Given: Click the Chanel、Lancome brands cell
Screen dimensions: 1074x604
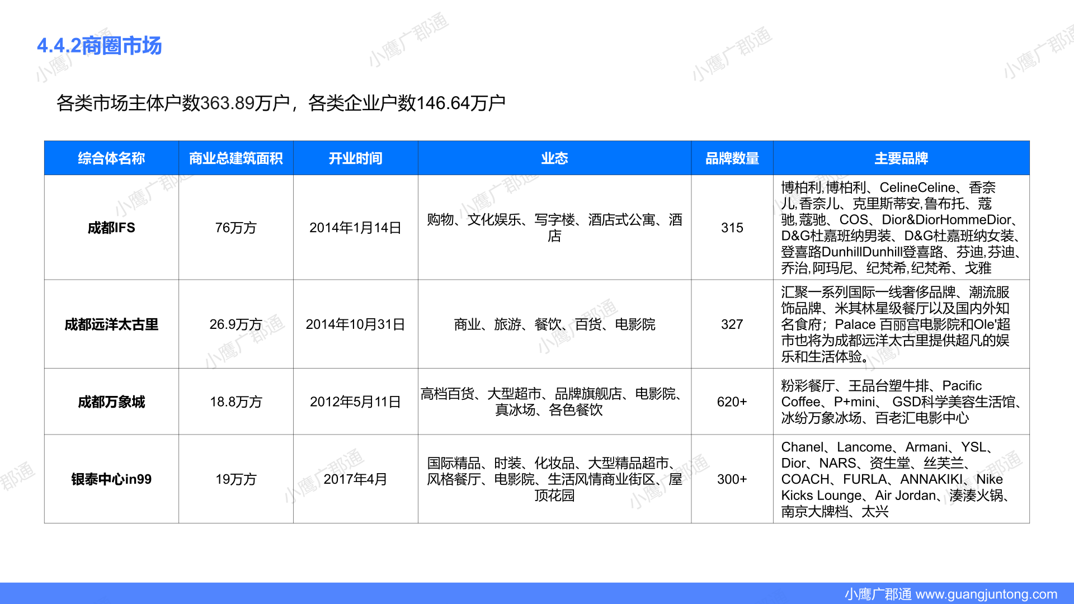Looking at the screenshot, I should (x=901, y=479).
